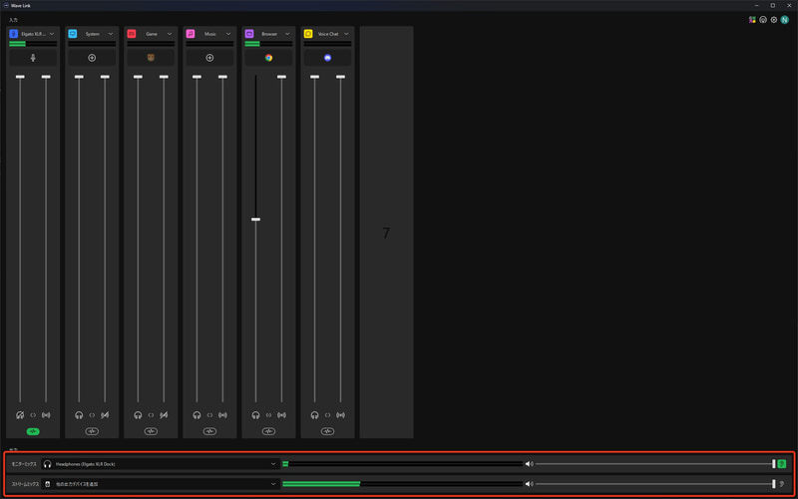Click the Voice Chat channel name
798x499 pixels.
point(328,34)
